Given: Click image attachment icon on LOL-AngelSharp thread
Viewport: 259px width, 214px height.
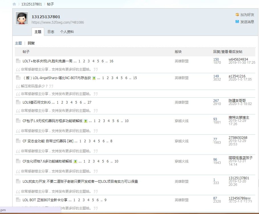Looking at the screenshot, I should [x=94, y=78].
